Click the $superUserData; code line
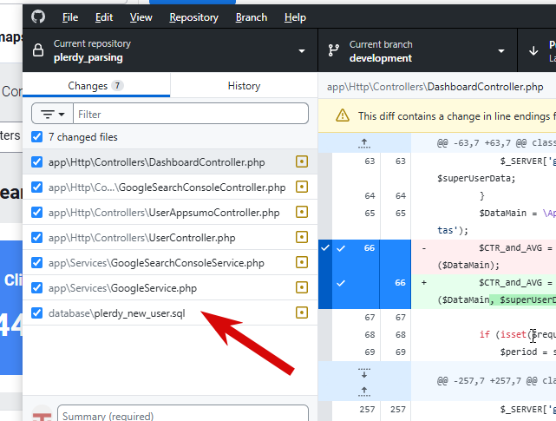Image resolution: width=556 pixels, height=421 pixels. [x=476, y=178]
